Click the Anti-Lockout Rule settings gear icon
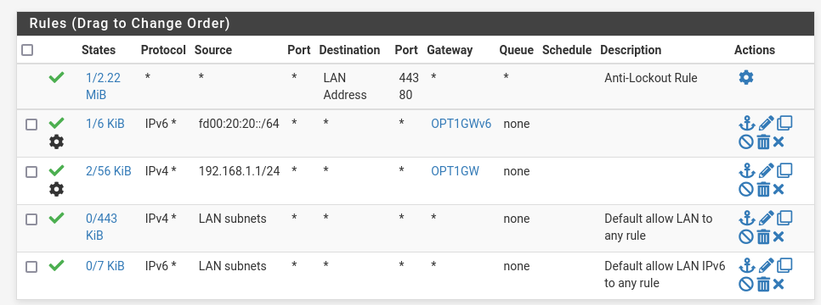This screenshot has width=821, height=305. pos(745,78)
